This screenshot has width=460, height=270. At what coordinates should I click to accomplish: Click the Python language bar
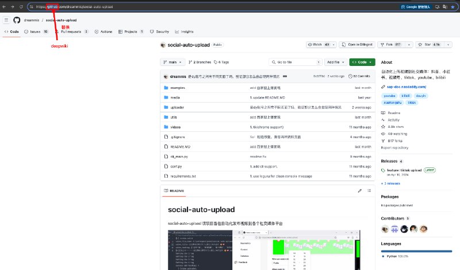pos(416,251)
